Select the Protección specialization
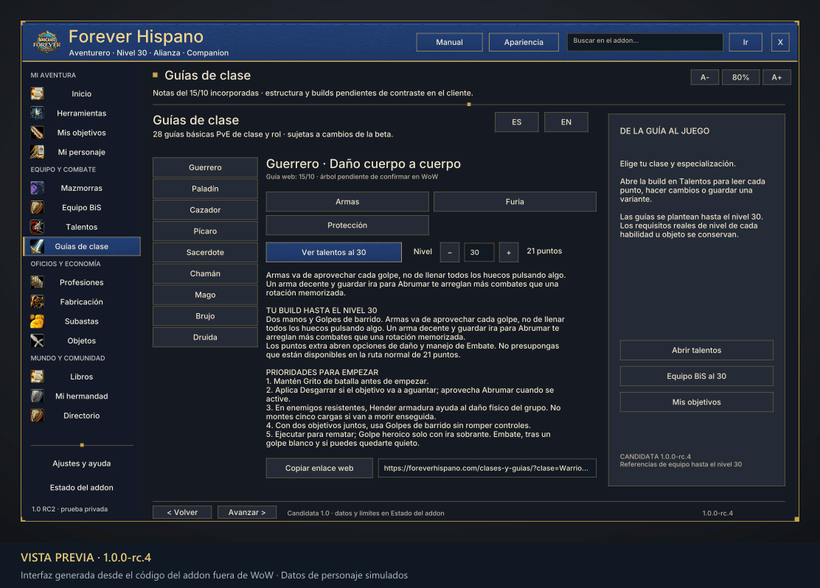This screenshot has width=820, height=588. click(x=347, y=225)
